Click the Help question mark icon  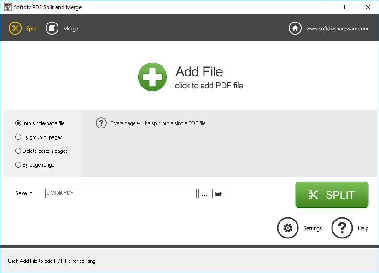pos(342,228)
